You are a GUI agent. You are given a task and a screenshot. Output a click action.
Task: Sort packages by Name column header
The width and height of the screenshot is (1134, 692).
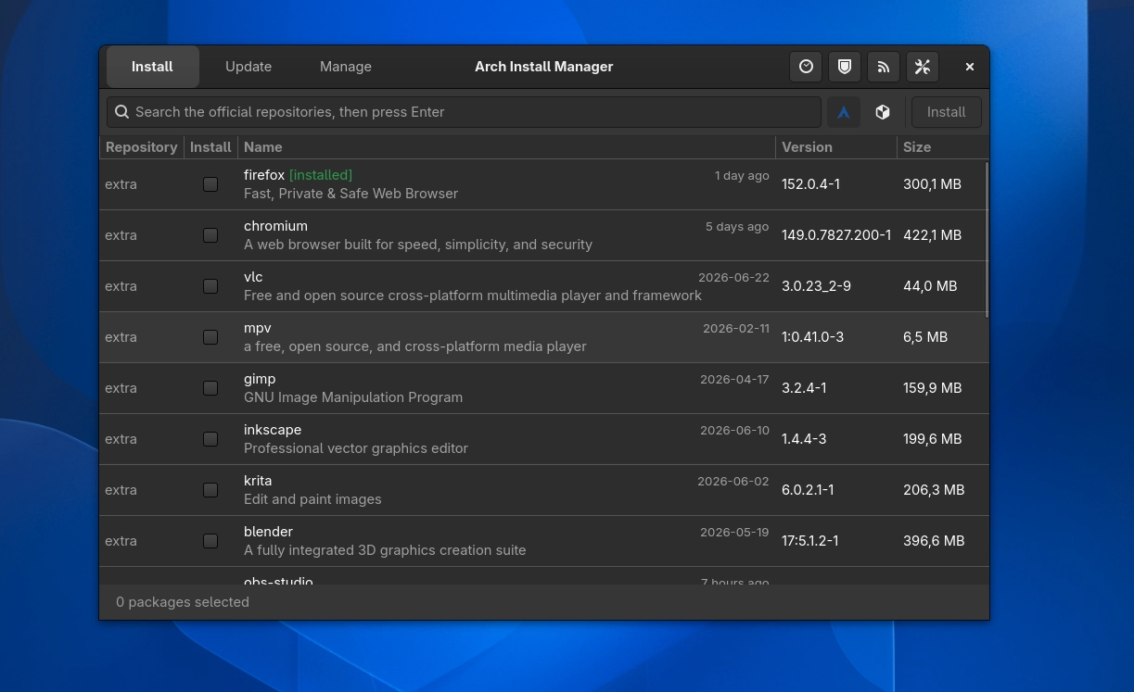point(506,147)
